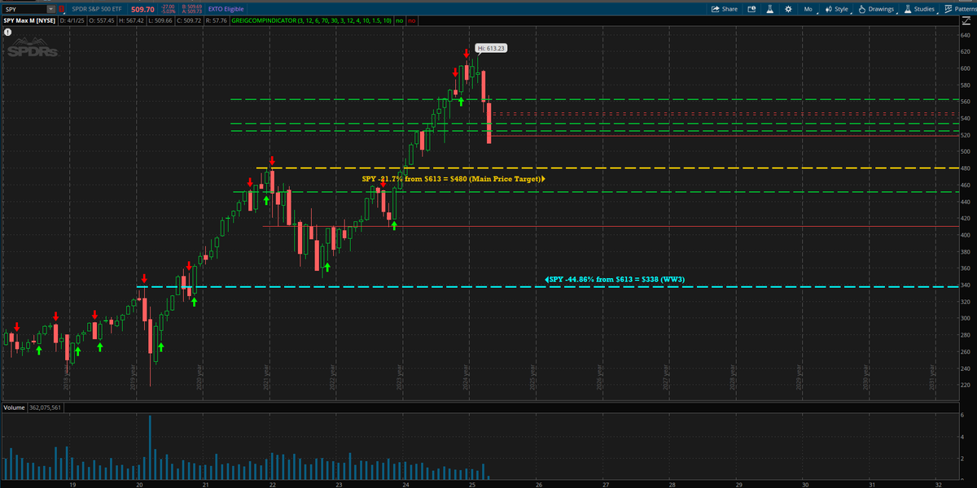The height and width of the screenshot is (488, 977).
Task: Click the 640 price axis label
Action: [965, 35]
